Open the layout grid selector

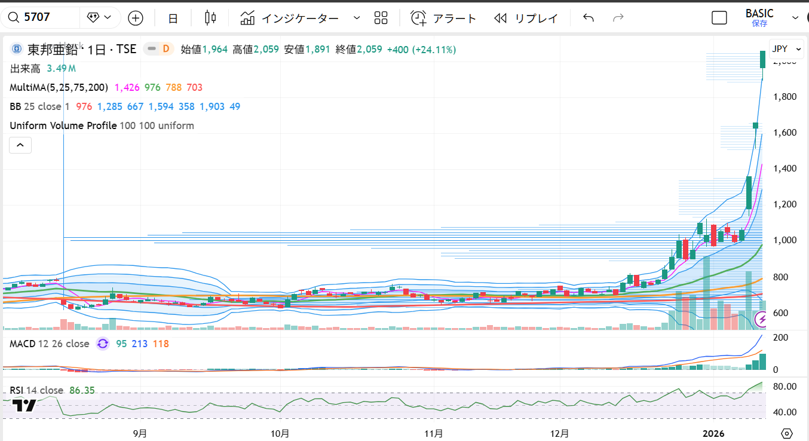381,18
